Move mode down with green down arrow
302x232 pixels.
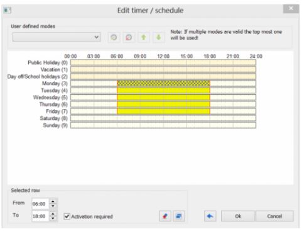(159, 38)
